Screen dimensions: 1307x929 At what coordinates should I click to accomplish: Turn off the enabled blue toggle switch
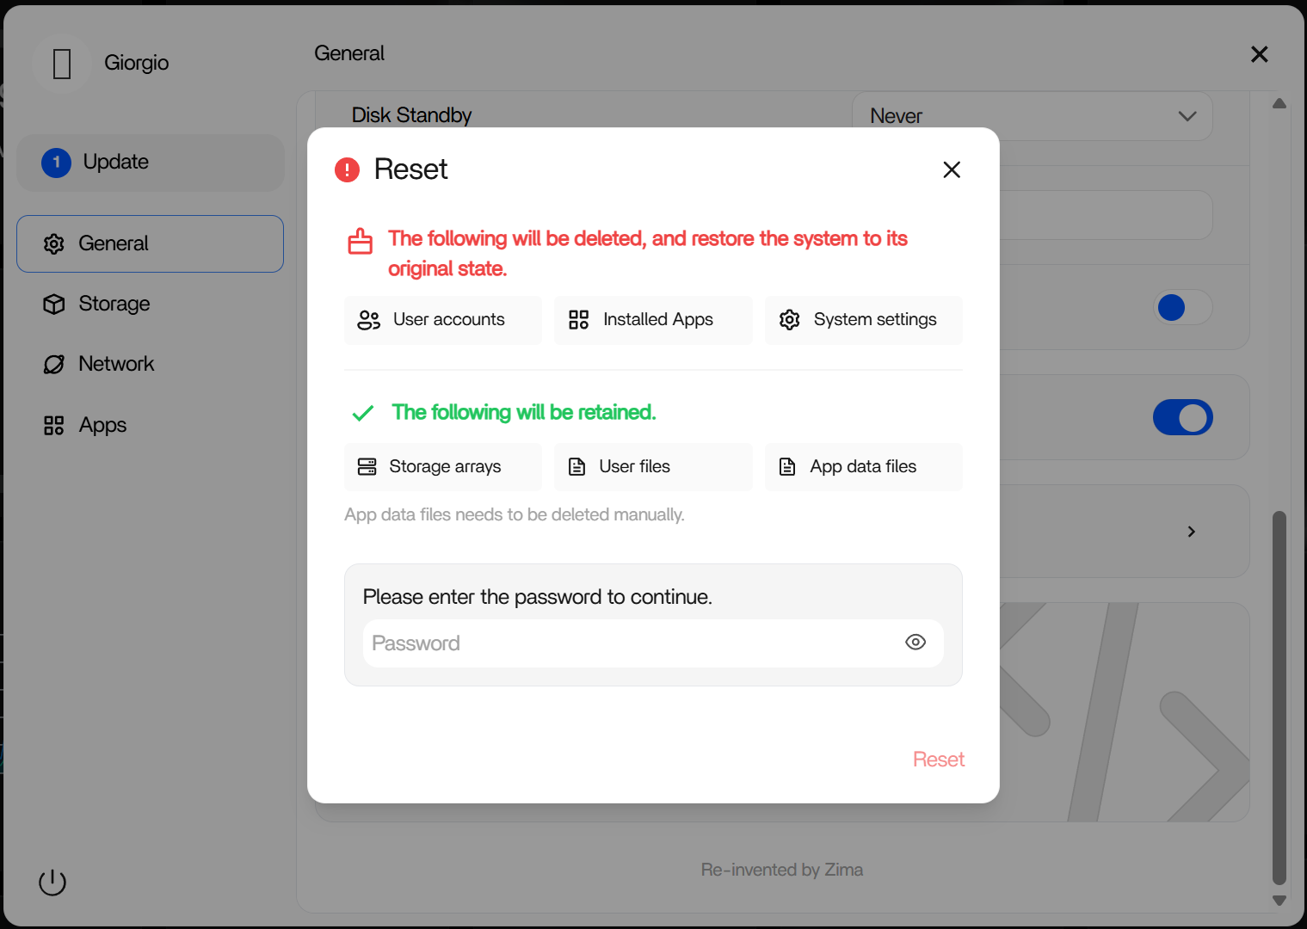pyautogui.click(x=1182, y=418)
